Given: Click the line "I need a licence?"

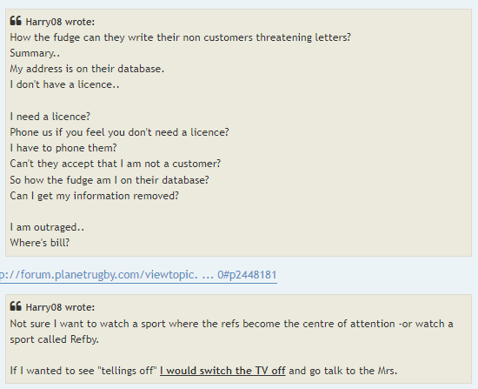Looking at the screenshot, I should tap(50, 117).
